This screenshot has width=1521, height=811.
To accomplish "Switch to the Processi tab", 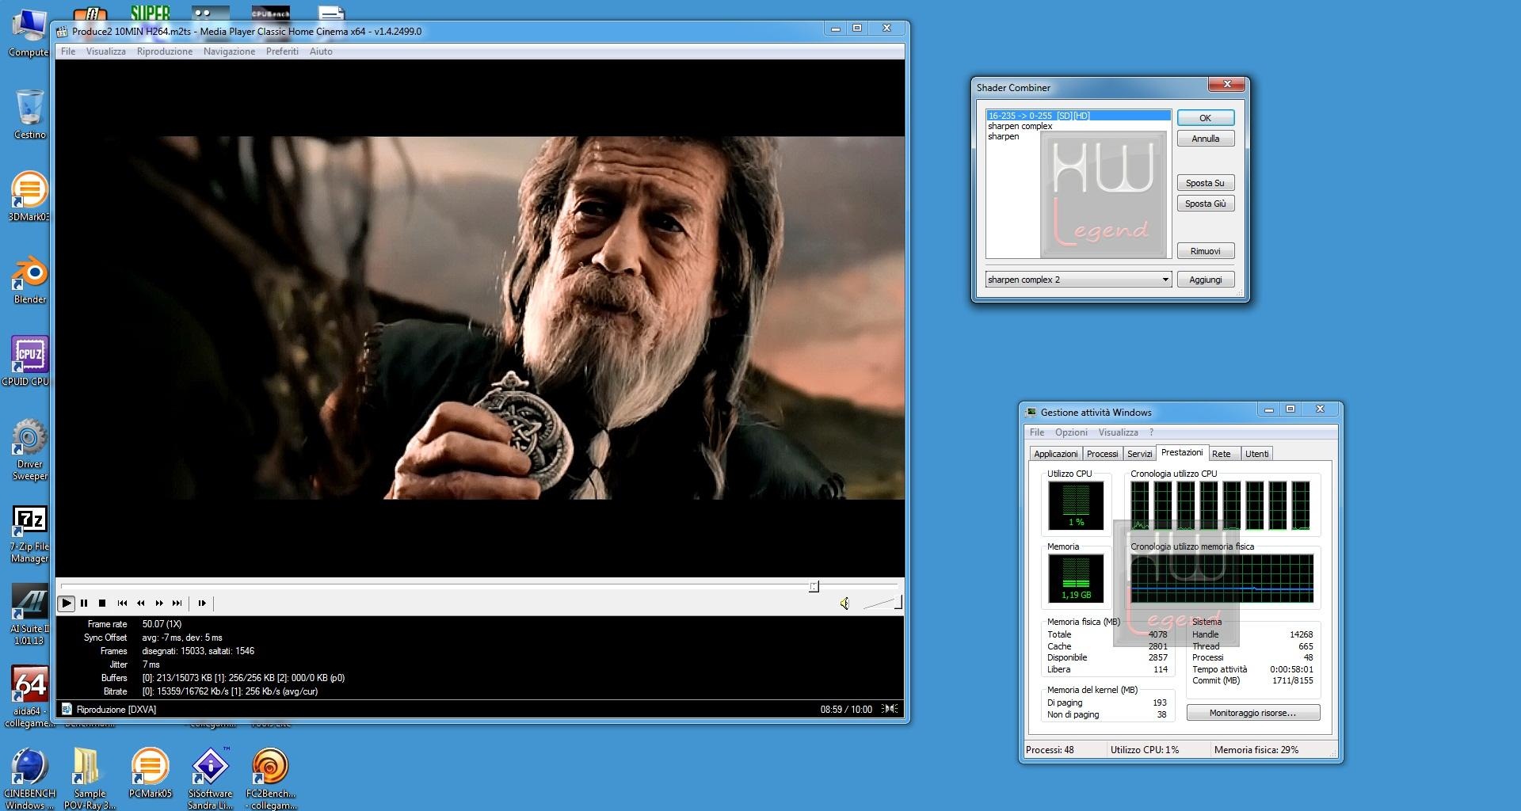I will [x=1102, y=454].
